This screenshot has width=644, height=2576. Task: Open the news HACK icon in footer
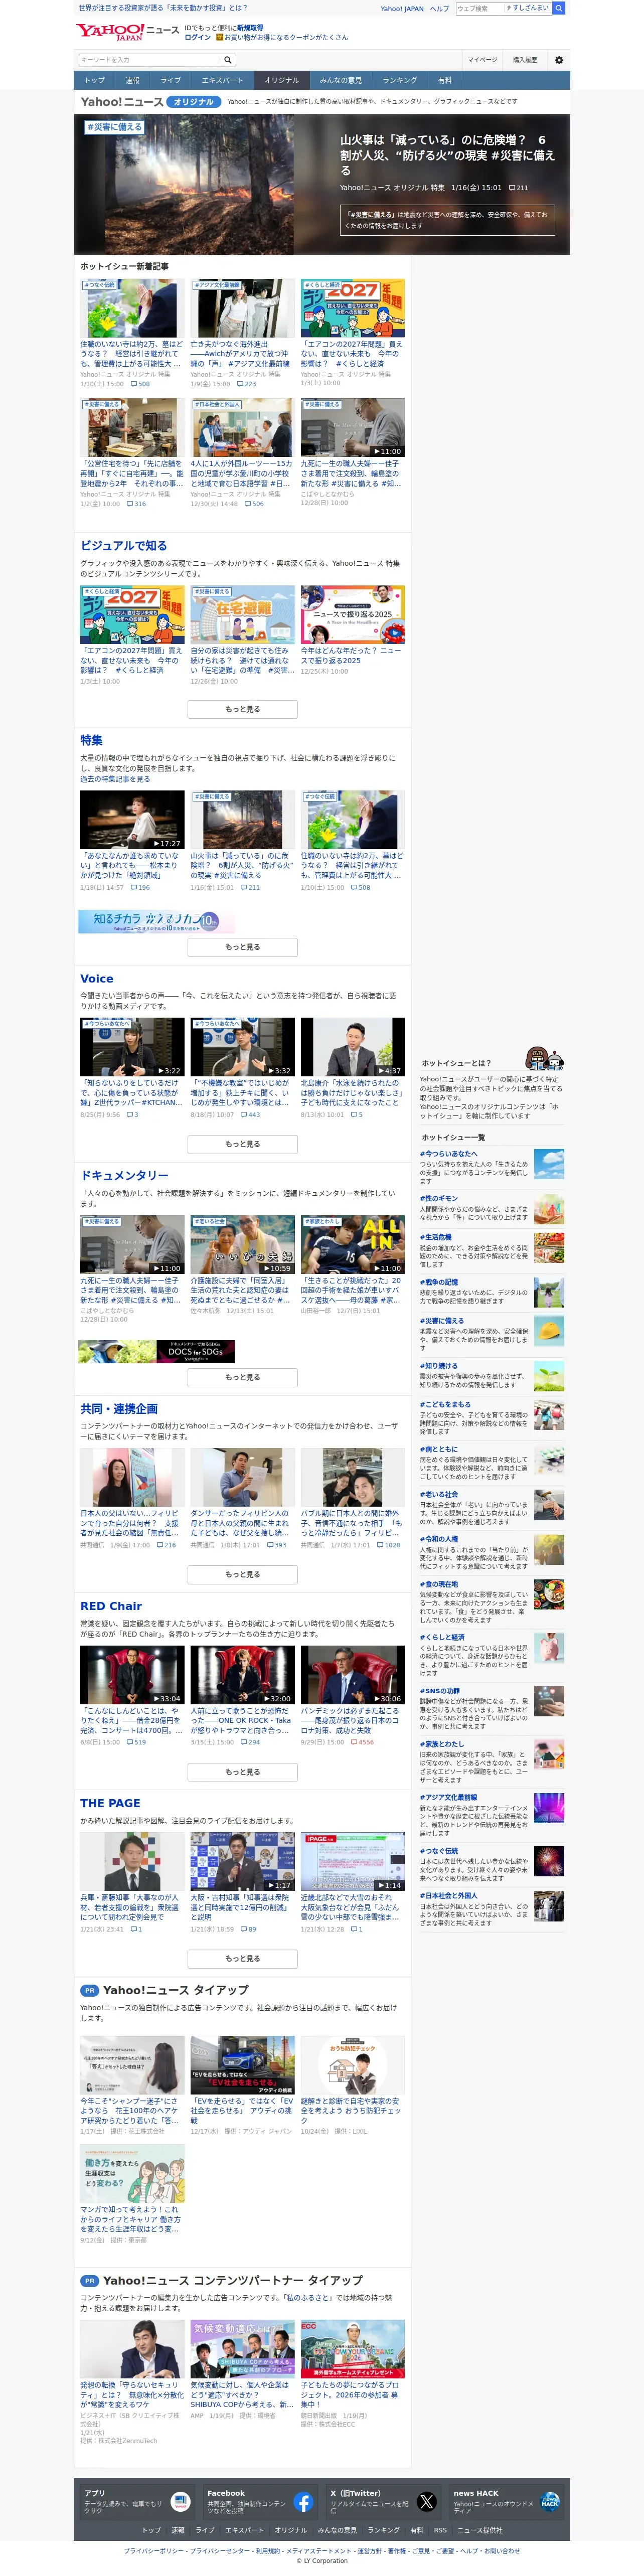[x=550, y=2502]
